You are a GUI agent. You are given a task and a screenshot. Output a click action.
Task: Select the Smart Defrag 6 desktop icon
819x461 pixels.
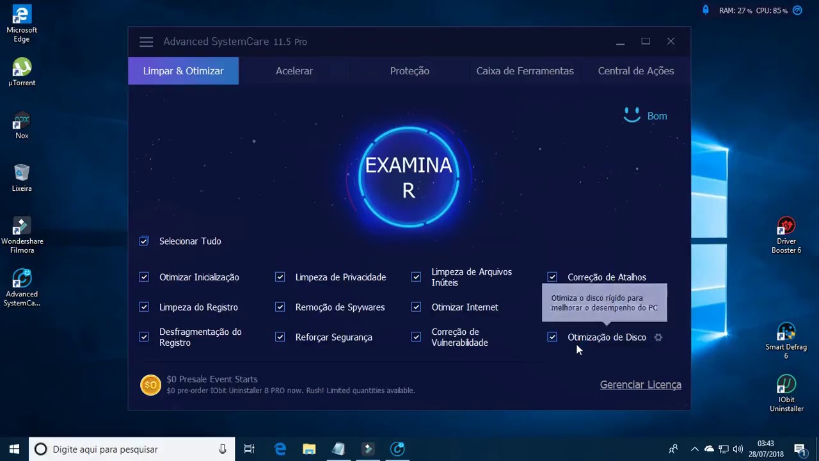[x=786, y=341]
